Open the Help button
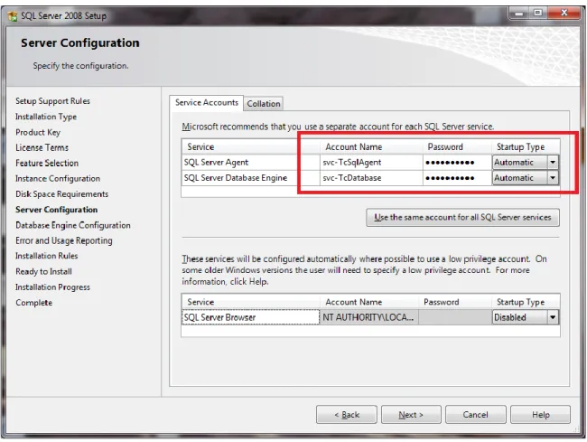Image resolution: width=587 pixels, height=442 pixels. [541, 415]
